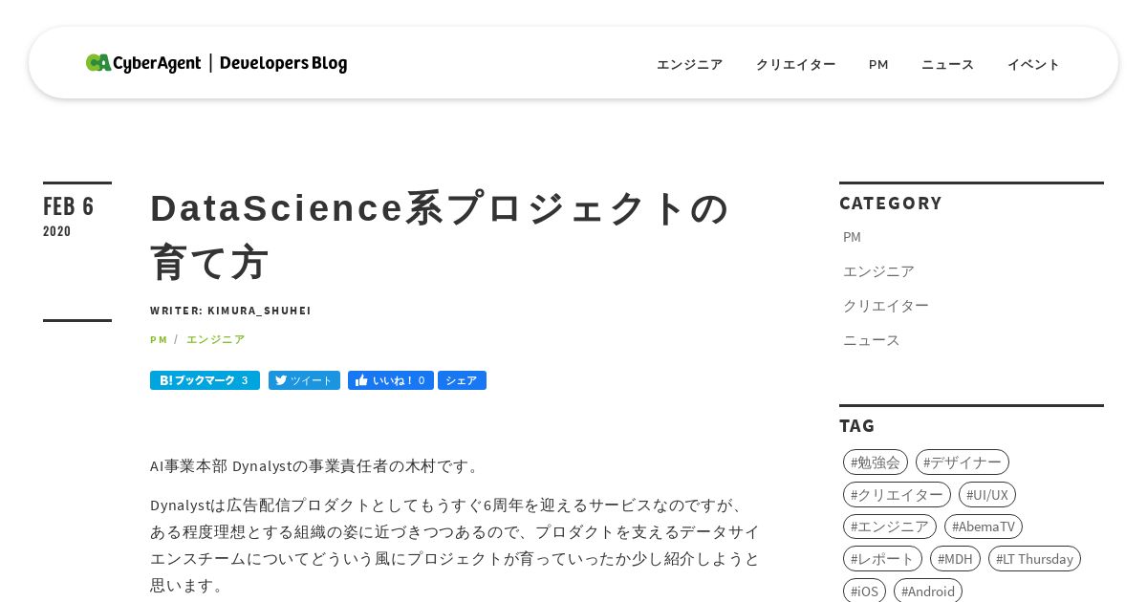Click the green PM category link under writer

pos(159,339)
